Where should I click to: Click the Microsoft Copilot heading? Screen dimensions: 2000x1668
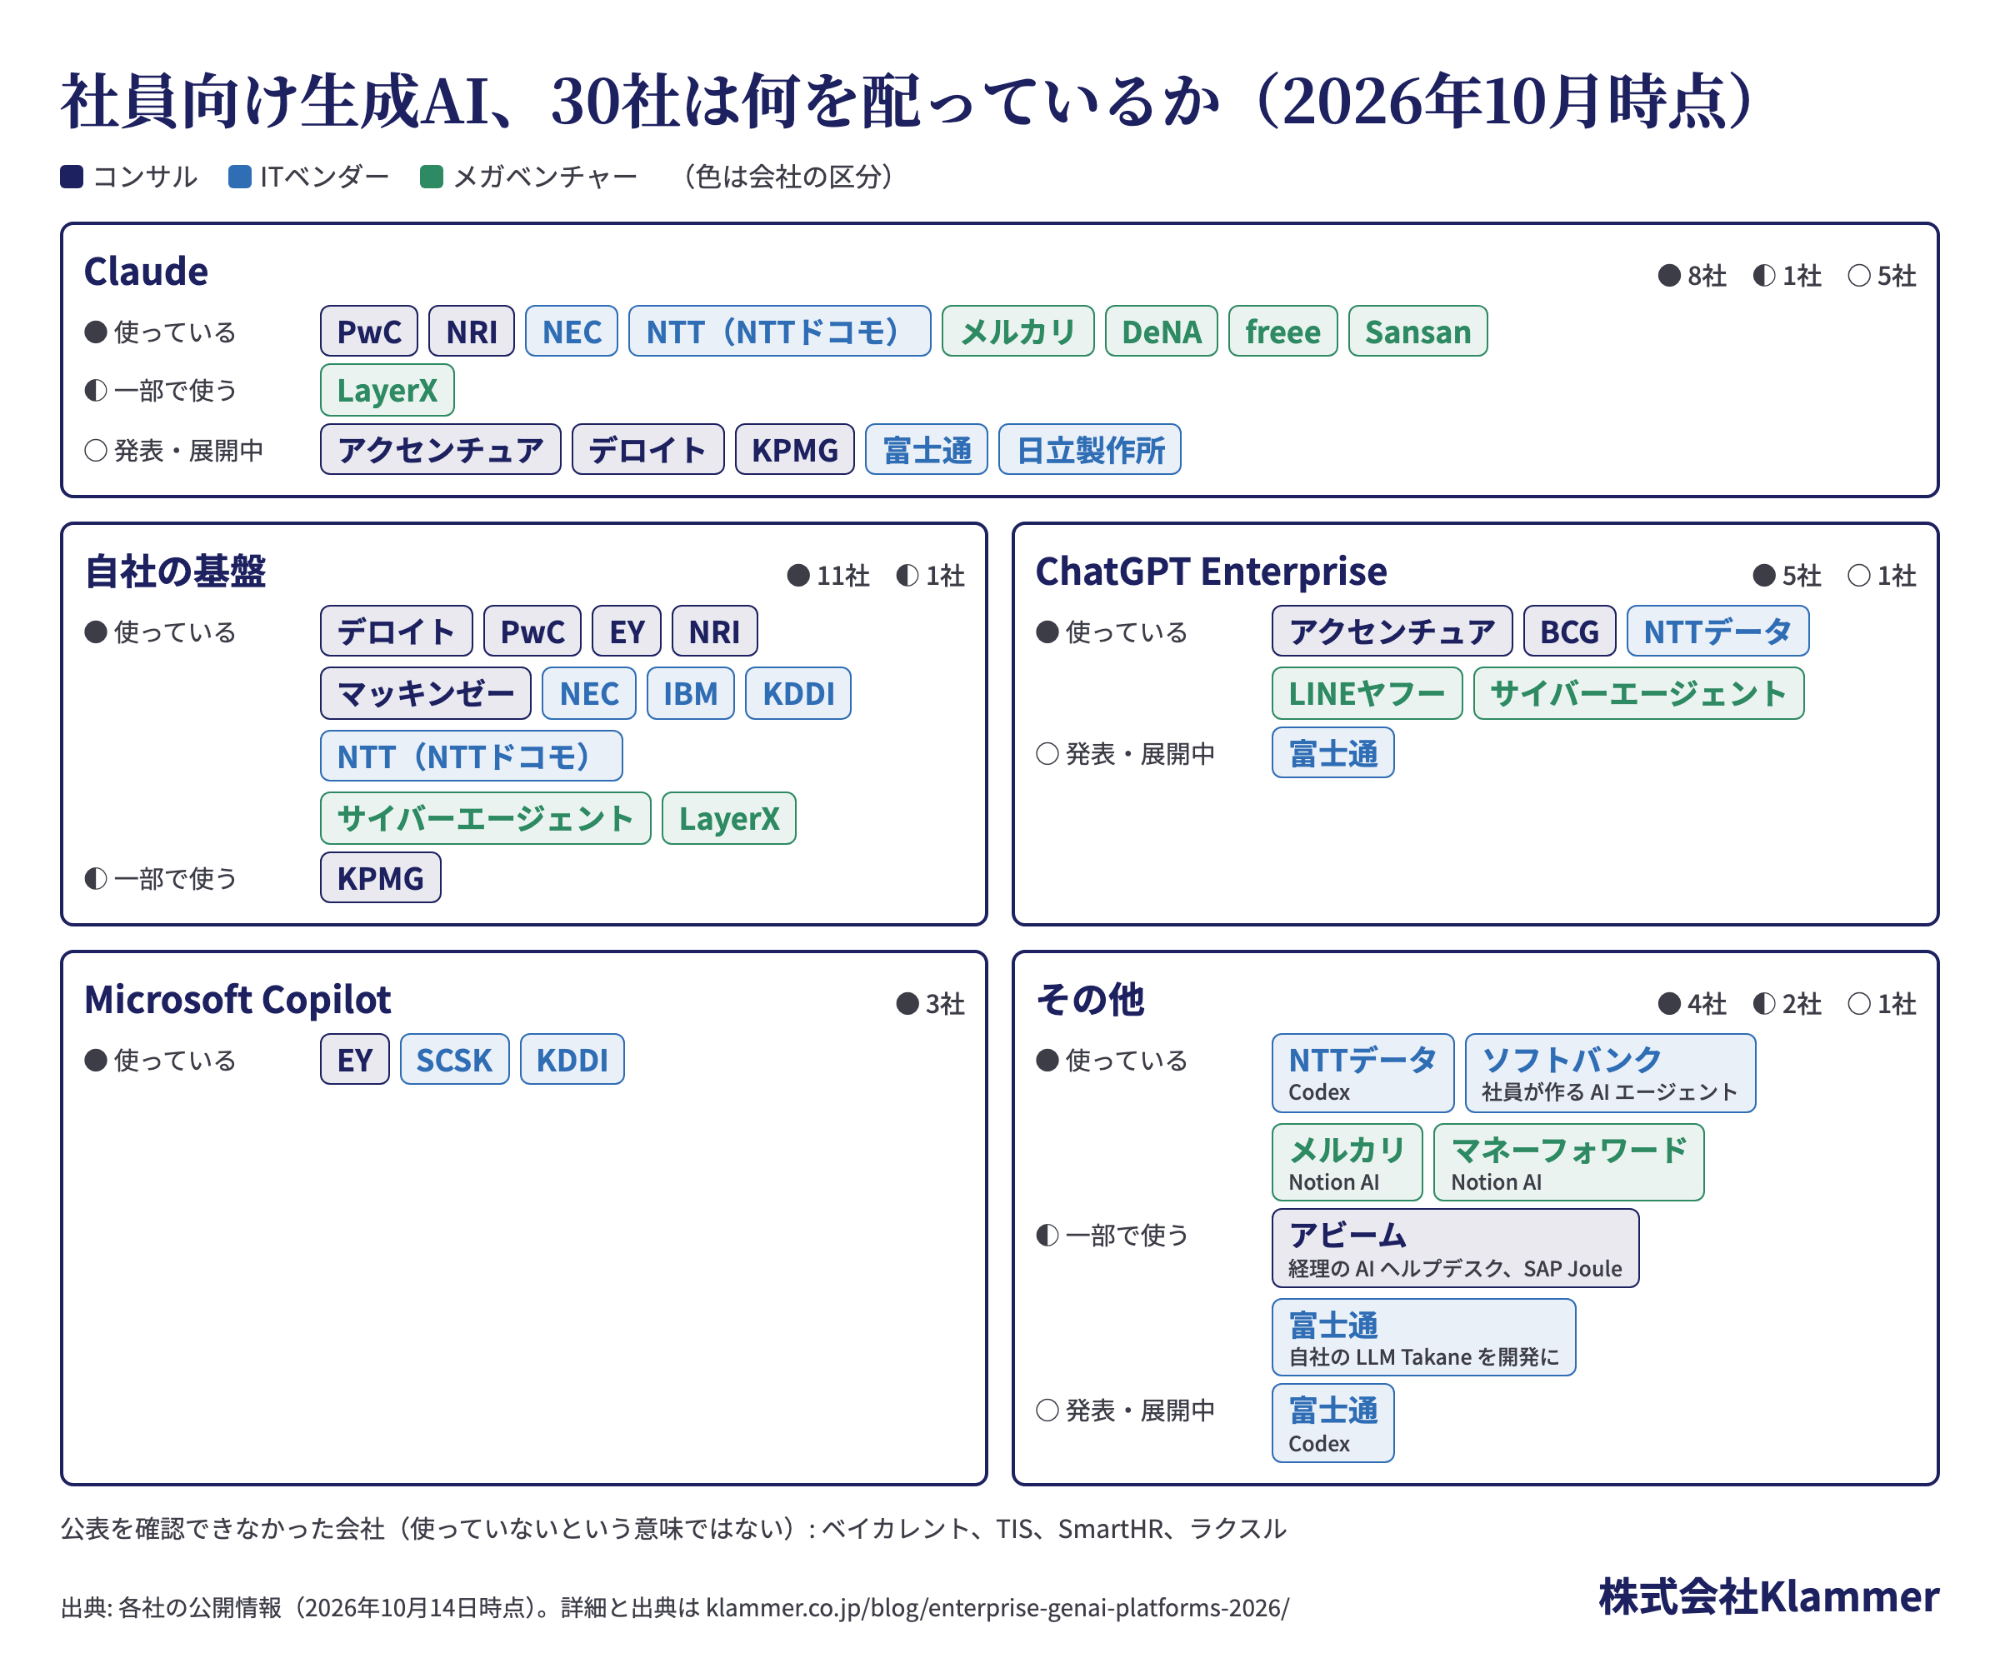tap(238, 1000)
